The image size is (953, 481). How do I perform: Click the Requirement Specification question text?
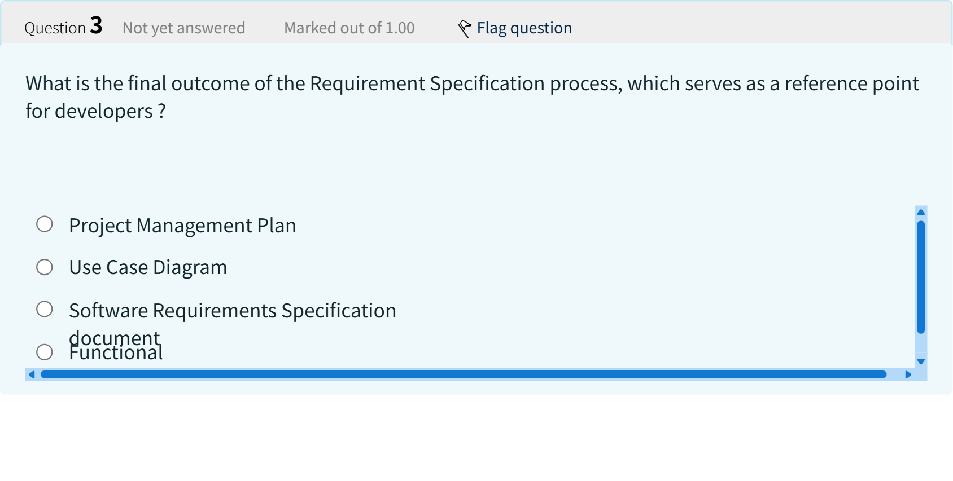(x=472, y=97)
